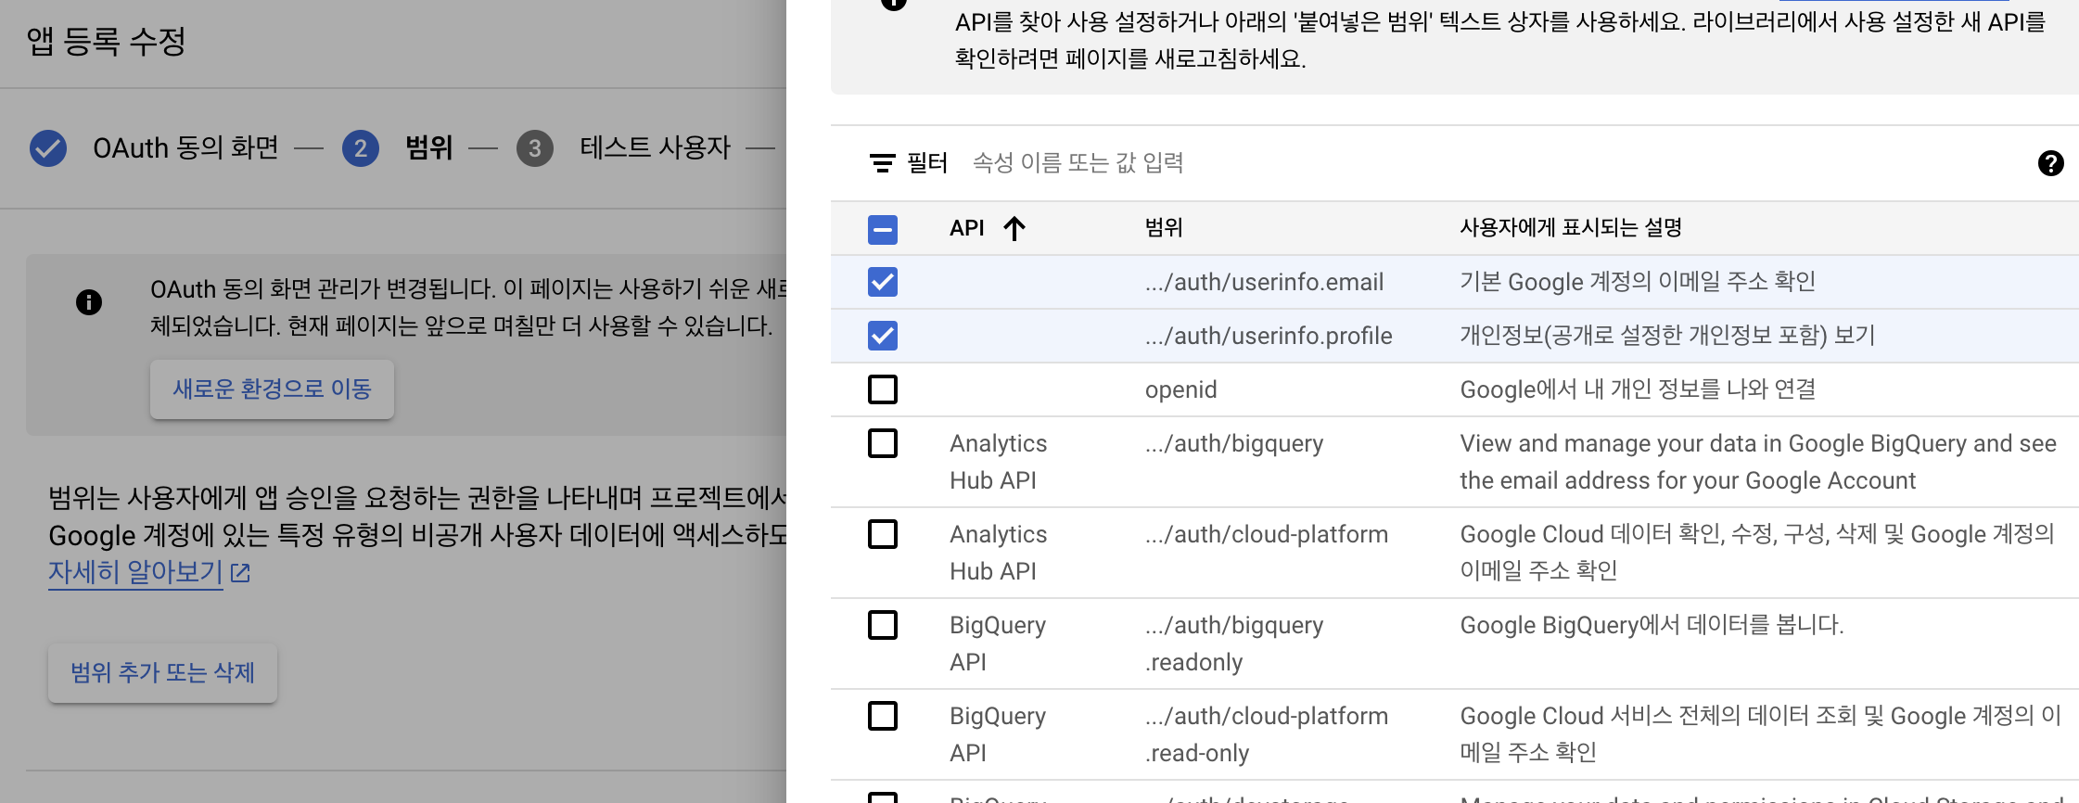Click the .../auth/userinfo.profile scope text
This screenshot has width=2079, height=803.
coord(1269,336)
